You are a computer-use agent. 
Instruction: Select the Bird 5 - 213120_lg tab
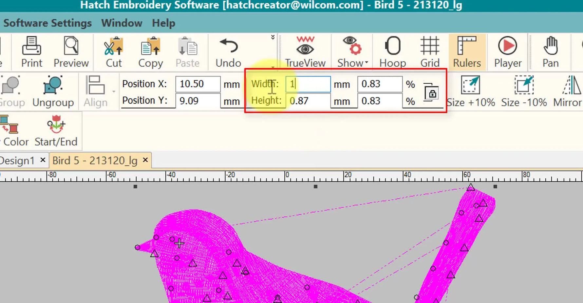click(x=95, y=160)
